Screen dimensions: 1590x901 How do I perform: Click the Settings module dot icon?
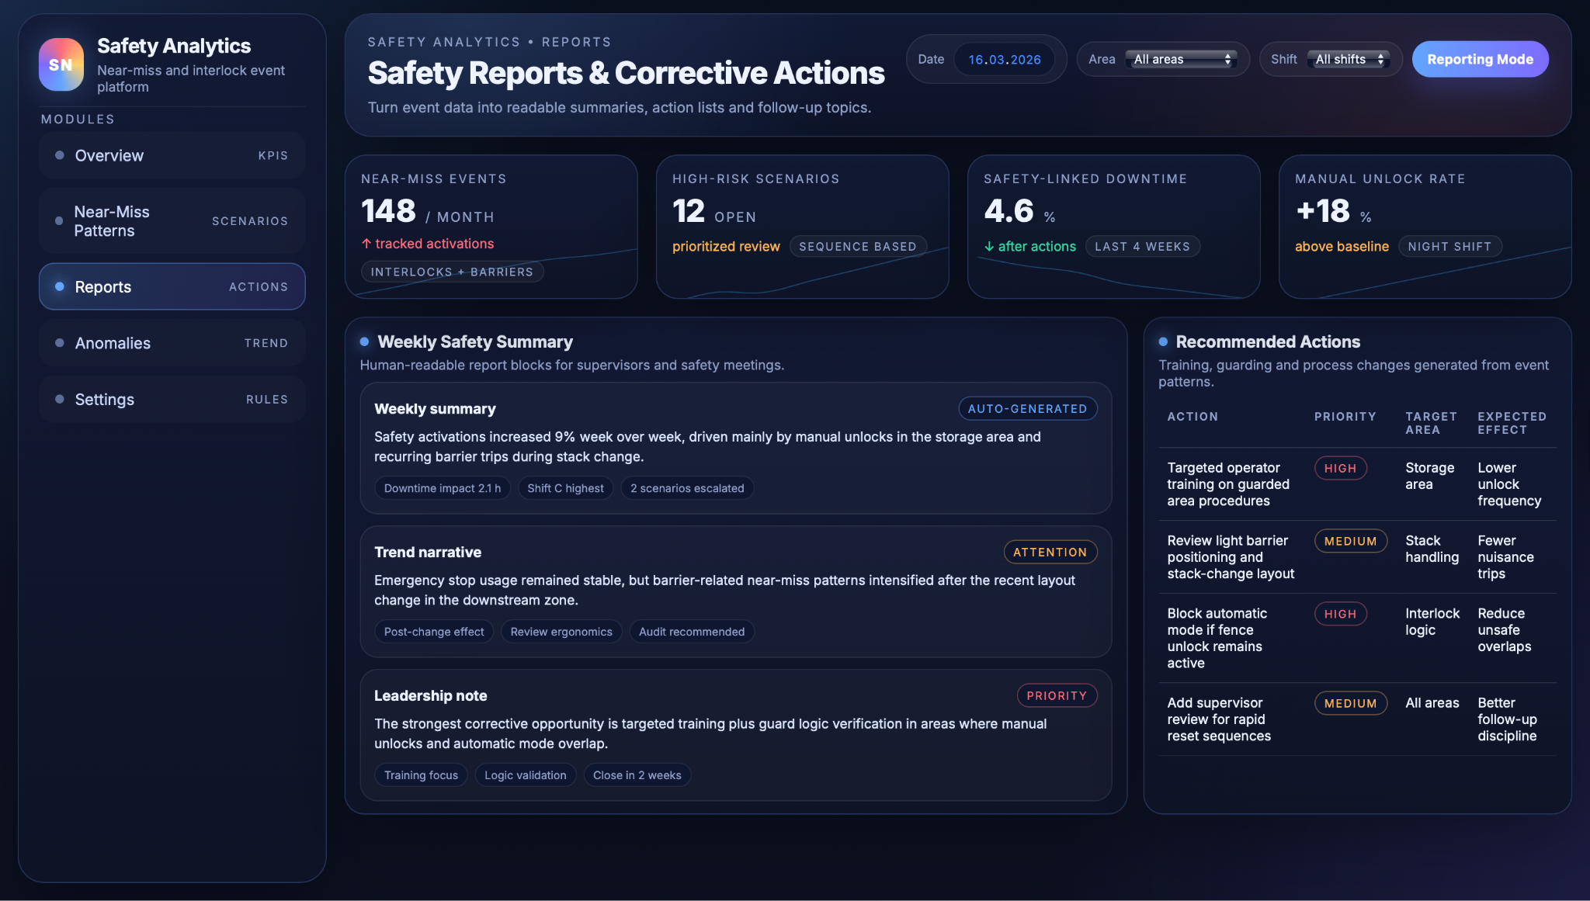[60, 399]
